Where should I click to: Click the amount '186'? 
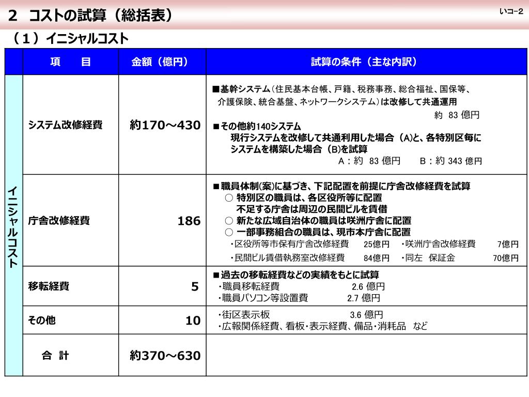[189, 221]
